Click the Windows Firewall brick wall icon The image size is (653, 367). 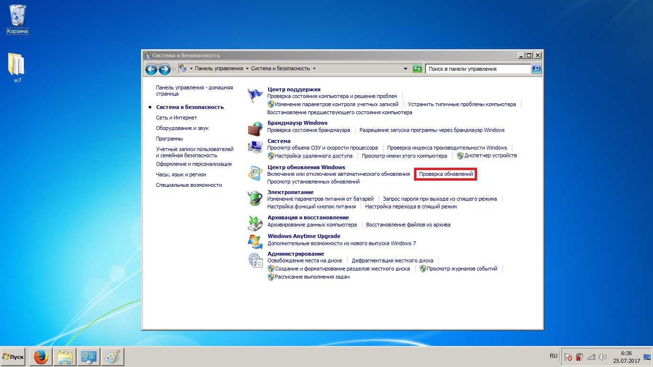point(255,129)
